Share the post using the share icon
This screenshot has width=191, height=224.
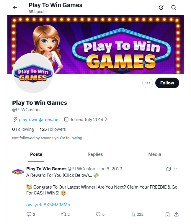[176, 215]
